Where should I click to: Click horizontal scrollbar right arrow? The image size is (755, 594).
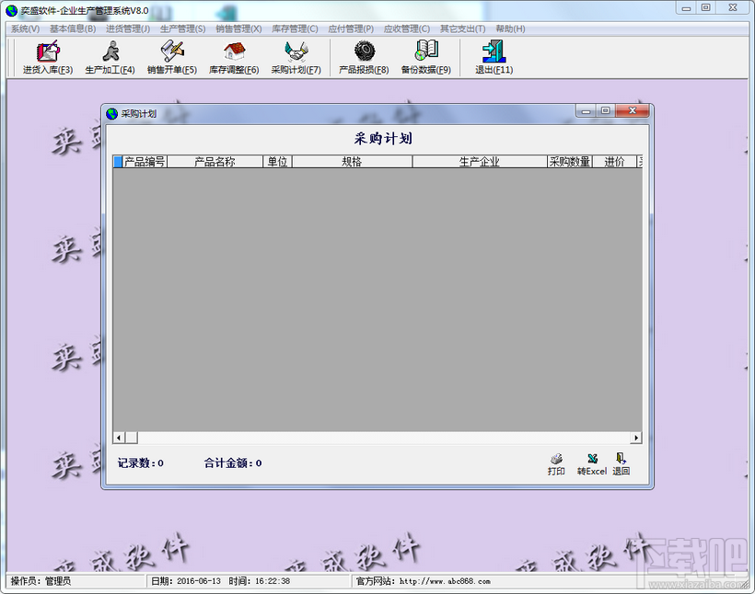click(636, 438)
